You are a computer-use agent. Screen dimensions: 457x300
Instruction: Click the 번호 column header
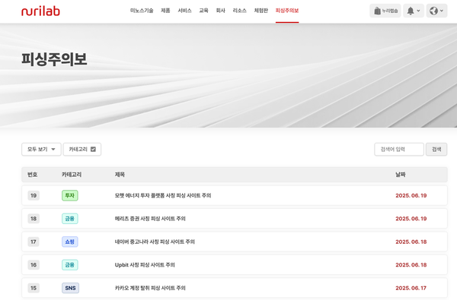(32, 175)
